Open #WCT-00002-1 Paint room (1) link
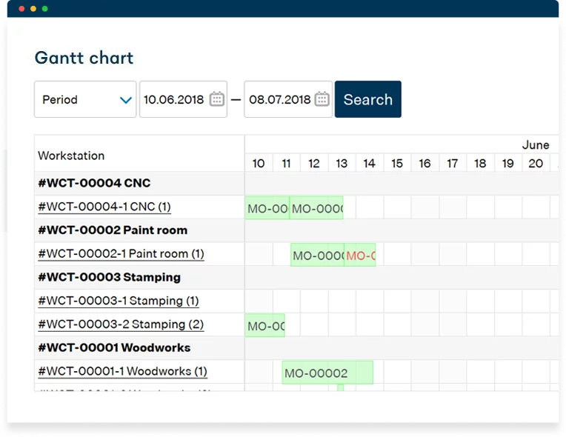The width and height of the screenshot is (566, 437). tap(121, 254)
